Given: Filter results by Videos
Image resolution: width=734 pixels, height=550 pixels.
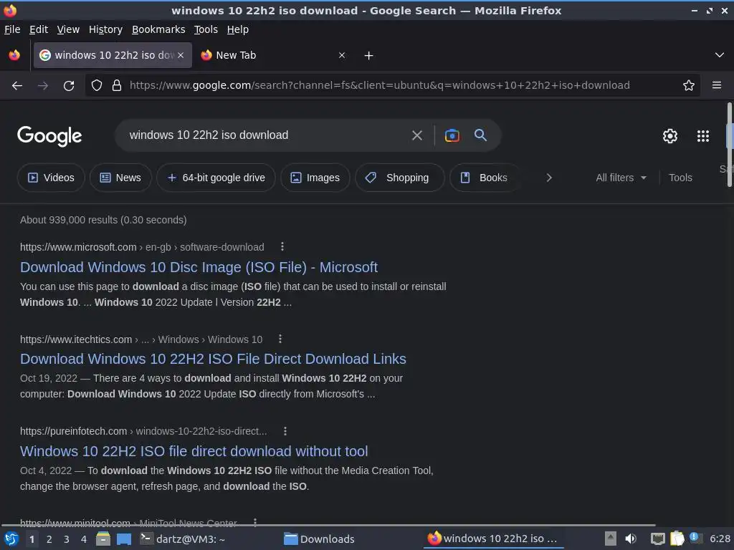Looking at the screenshot, I should 51,178.
